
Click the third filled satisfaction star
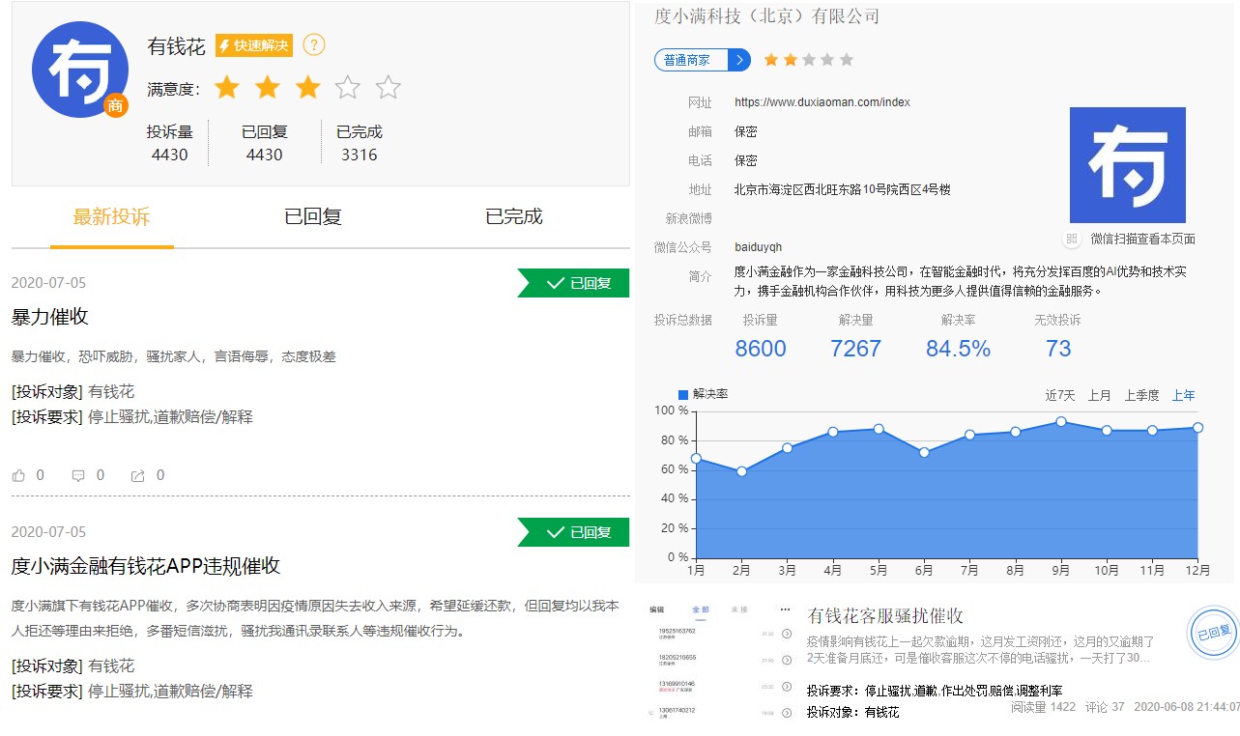(307, 88)
